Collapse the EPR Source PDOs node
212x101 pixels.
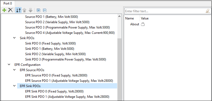(x=14, y=70)
